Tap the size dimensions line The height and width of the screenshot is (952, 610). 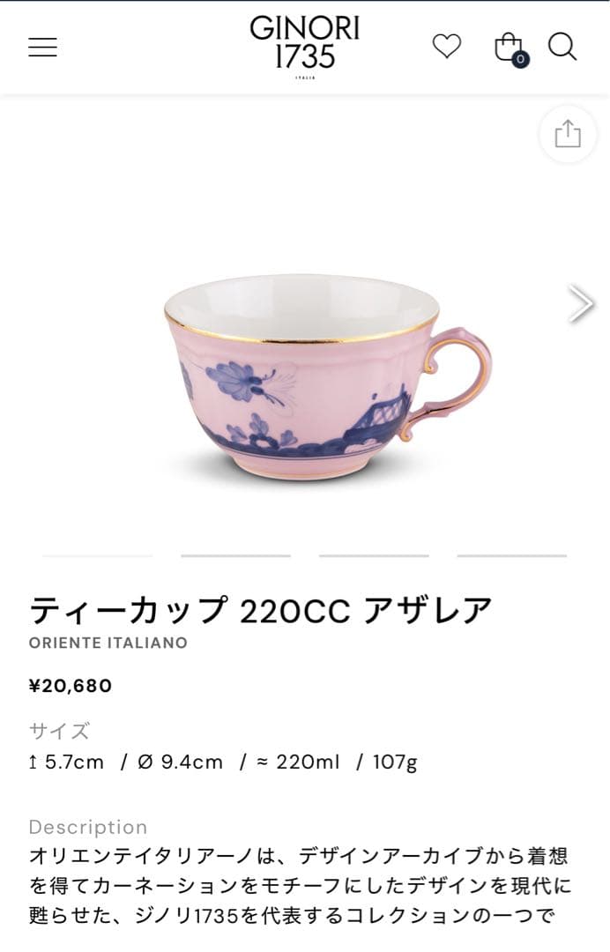tap(223, 762)
